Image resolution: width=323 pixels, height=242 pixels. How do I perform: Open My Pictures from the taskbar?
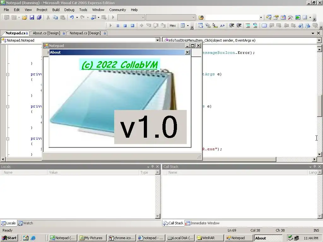92,238
